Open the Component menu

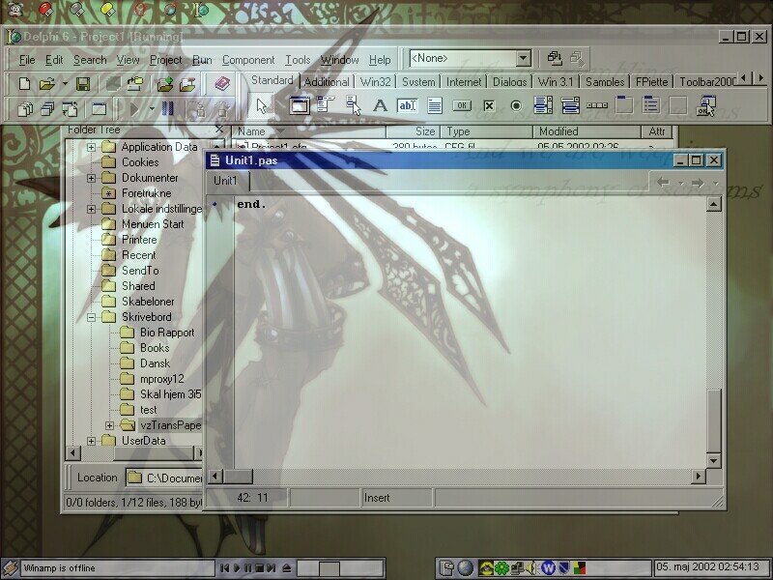tap(248, 60)
